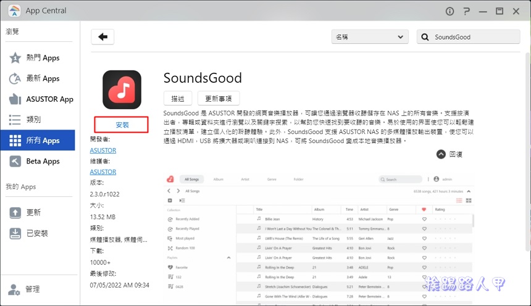531x306 pixels.
Task: Click the date 07/05/2022 AM 09:34
Action: pyautogui.click(x=120, y=285)
